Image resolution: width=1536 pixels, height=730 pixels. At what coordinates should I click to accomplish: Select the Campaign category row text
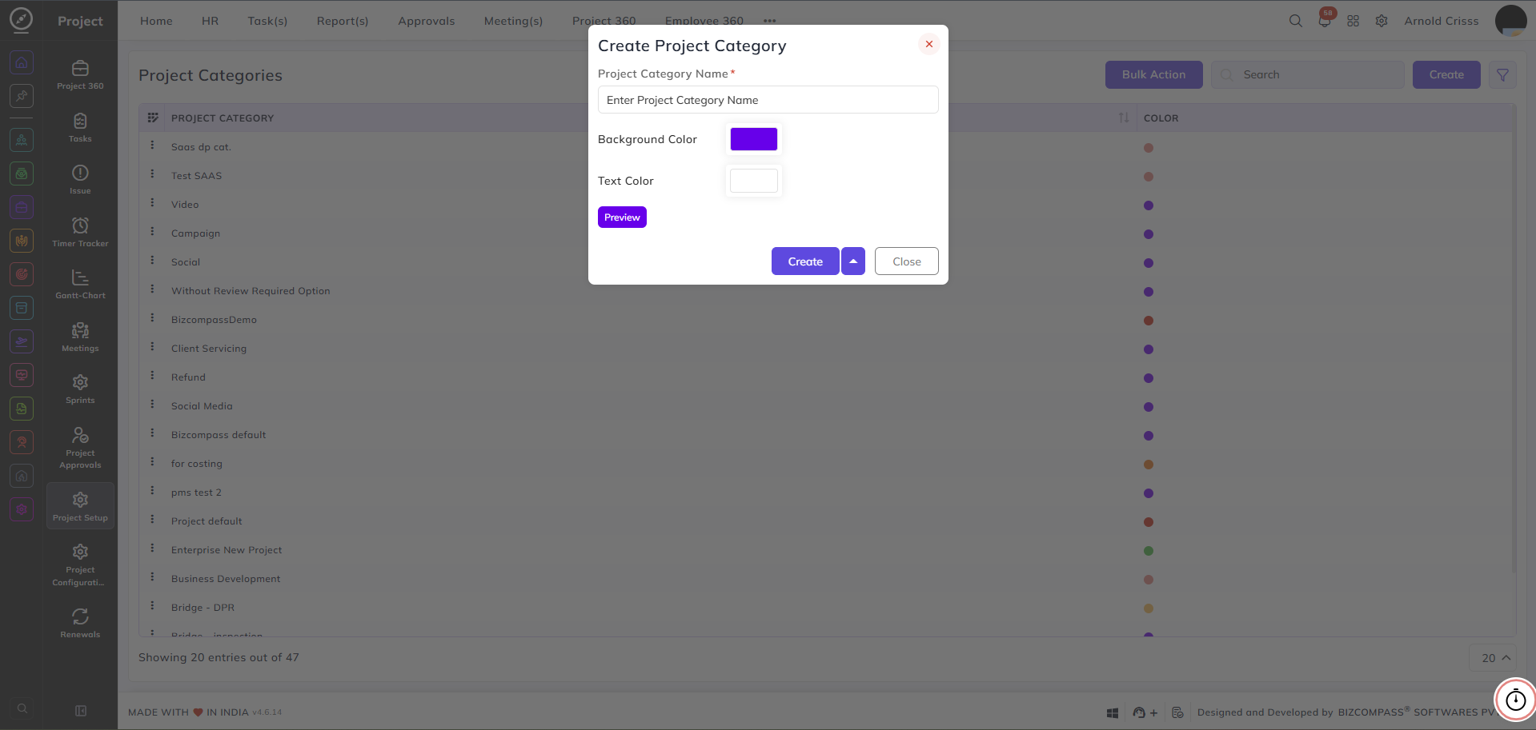point(195,233)
